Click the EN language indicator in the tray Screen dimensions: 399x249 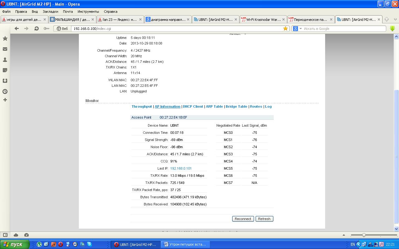click(353, 244)
